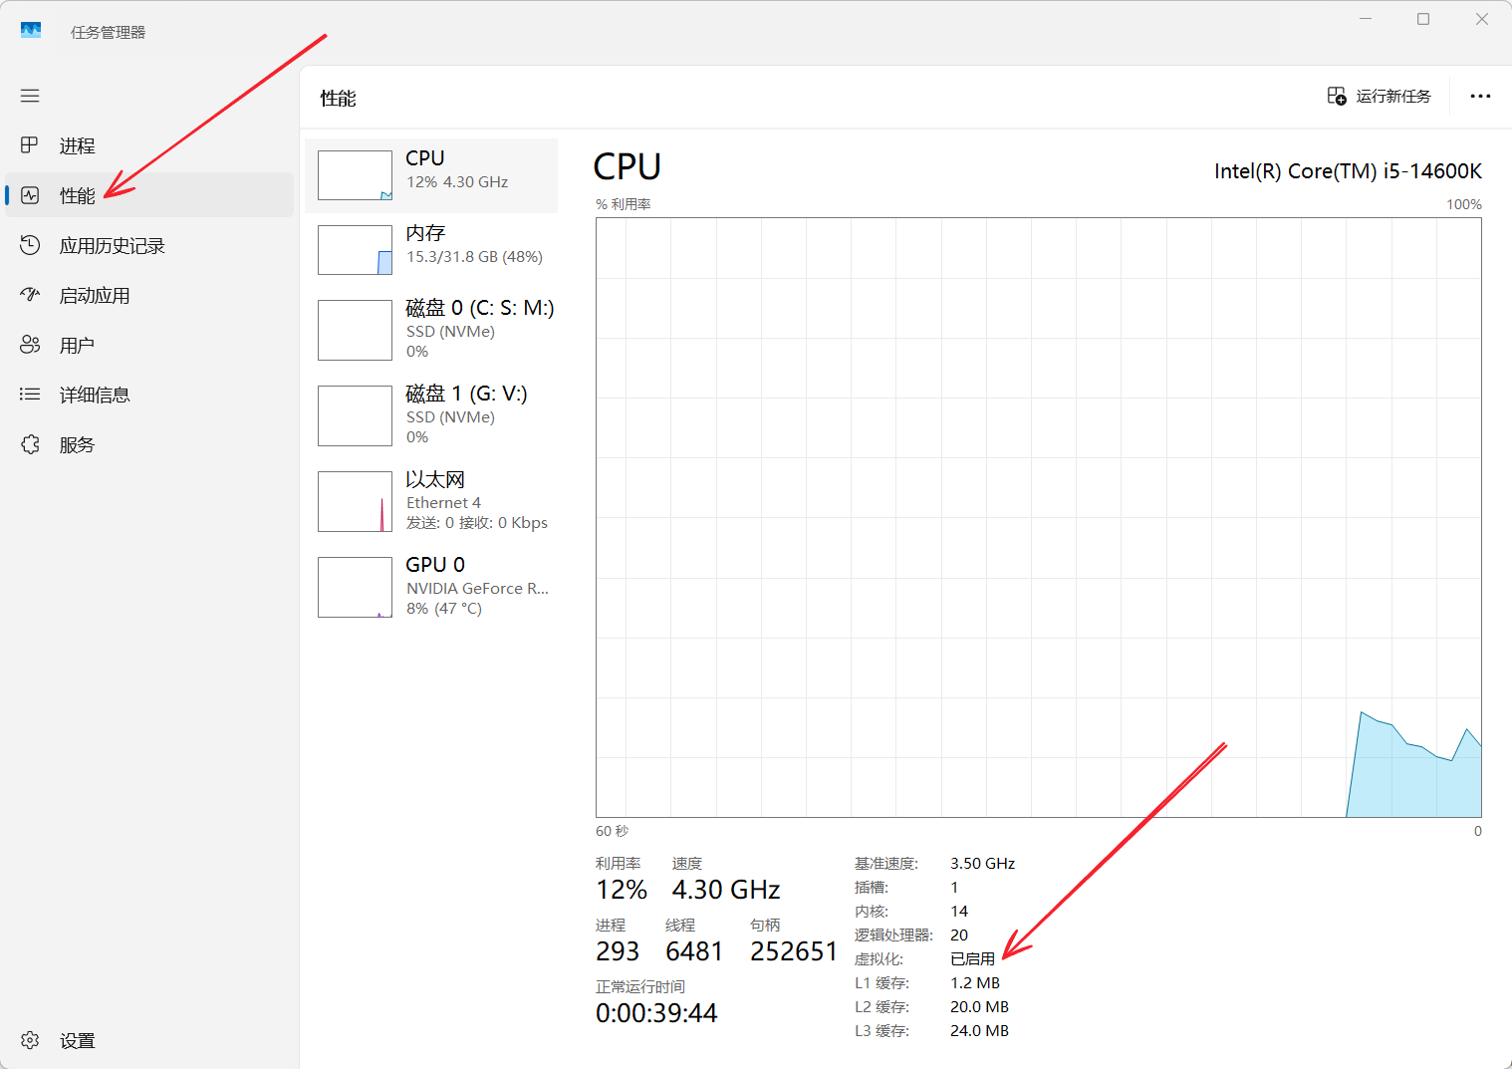Image resolution: width=1512 pixels, height=1069 pixels.
Task: Open Settings (设置) gear icon
Action: pos(30,1040)
